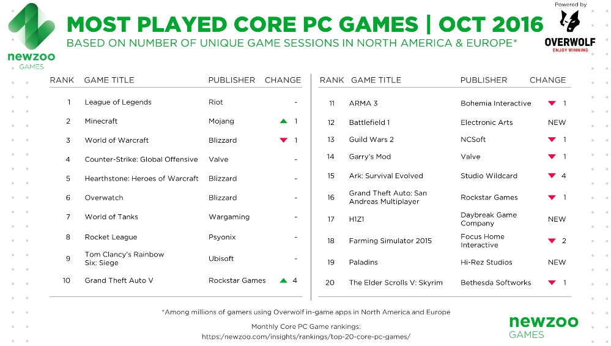Click red down arrow for Ark: Survival Evolved
Image resolution: width=611 pixels, height=346 pixels.
pyautogui.click(x=552, y=176)
